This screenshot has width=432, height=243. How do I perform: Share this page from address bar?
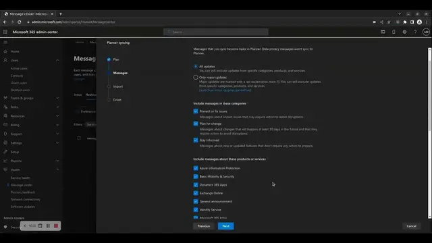pyautogui.click(x=381, y=22)
